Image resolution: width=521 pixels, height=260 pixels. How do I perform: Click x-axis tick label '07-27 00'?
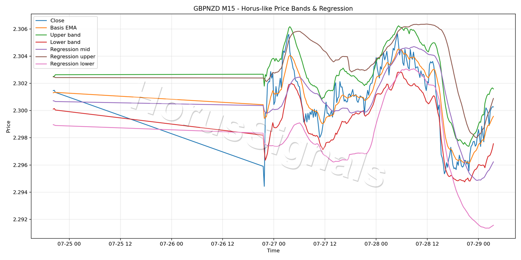click(x=274, y=244)
